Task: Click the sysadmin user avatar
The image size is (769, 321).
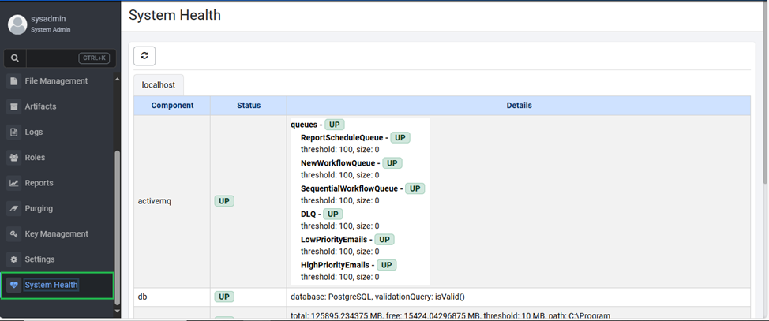Action: point(17,24)
